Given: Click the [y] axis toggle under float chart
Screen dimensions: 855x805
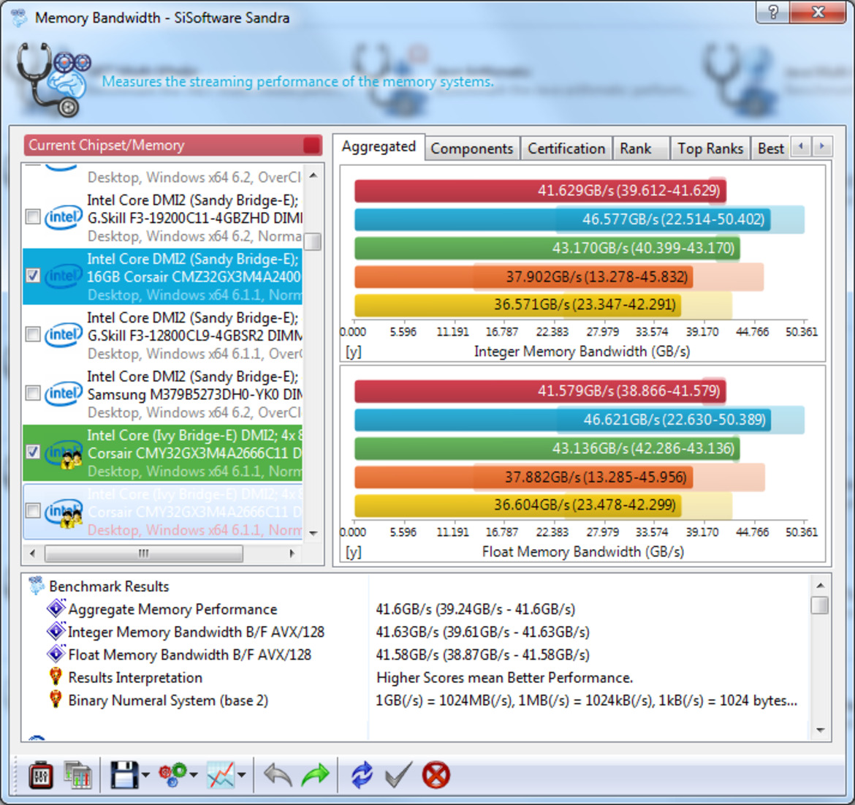Looking at the screenshot, I should pos(354,552).
